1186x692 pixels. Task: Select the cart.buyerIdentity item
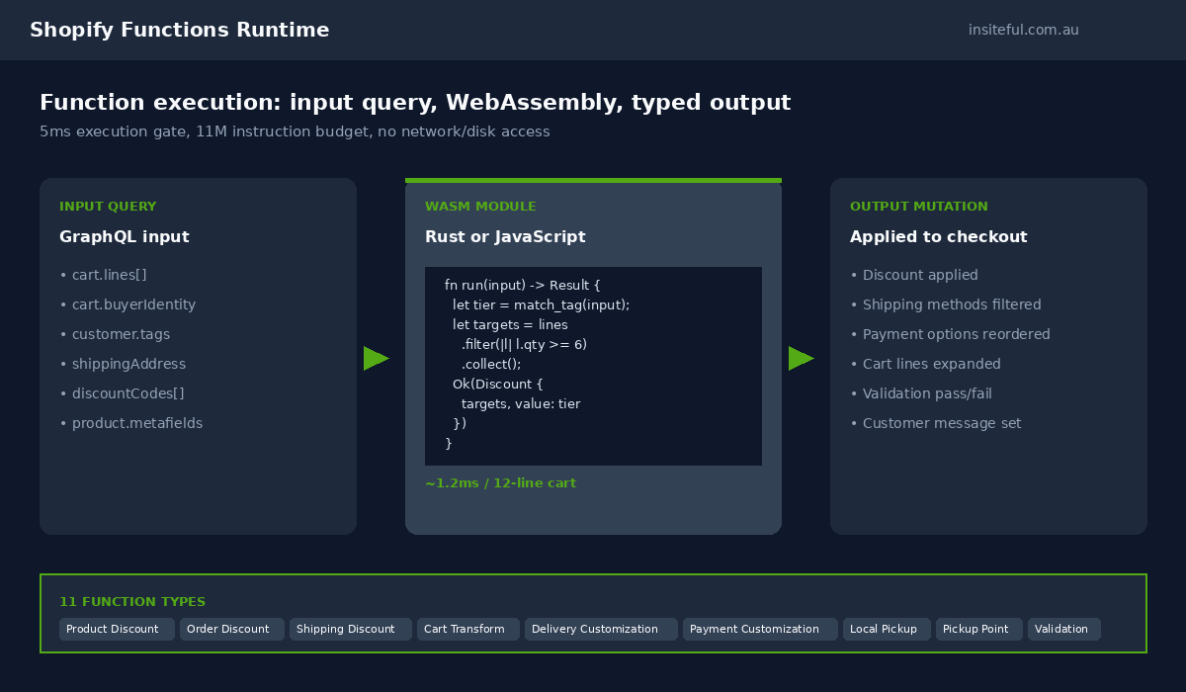point(127,304)
